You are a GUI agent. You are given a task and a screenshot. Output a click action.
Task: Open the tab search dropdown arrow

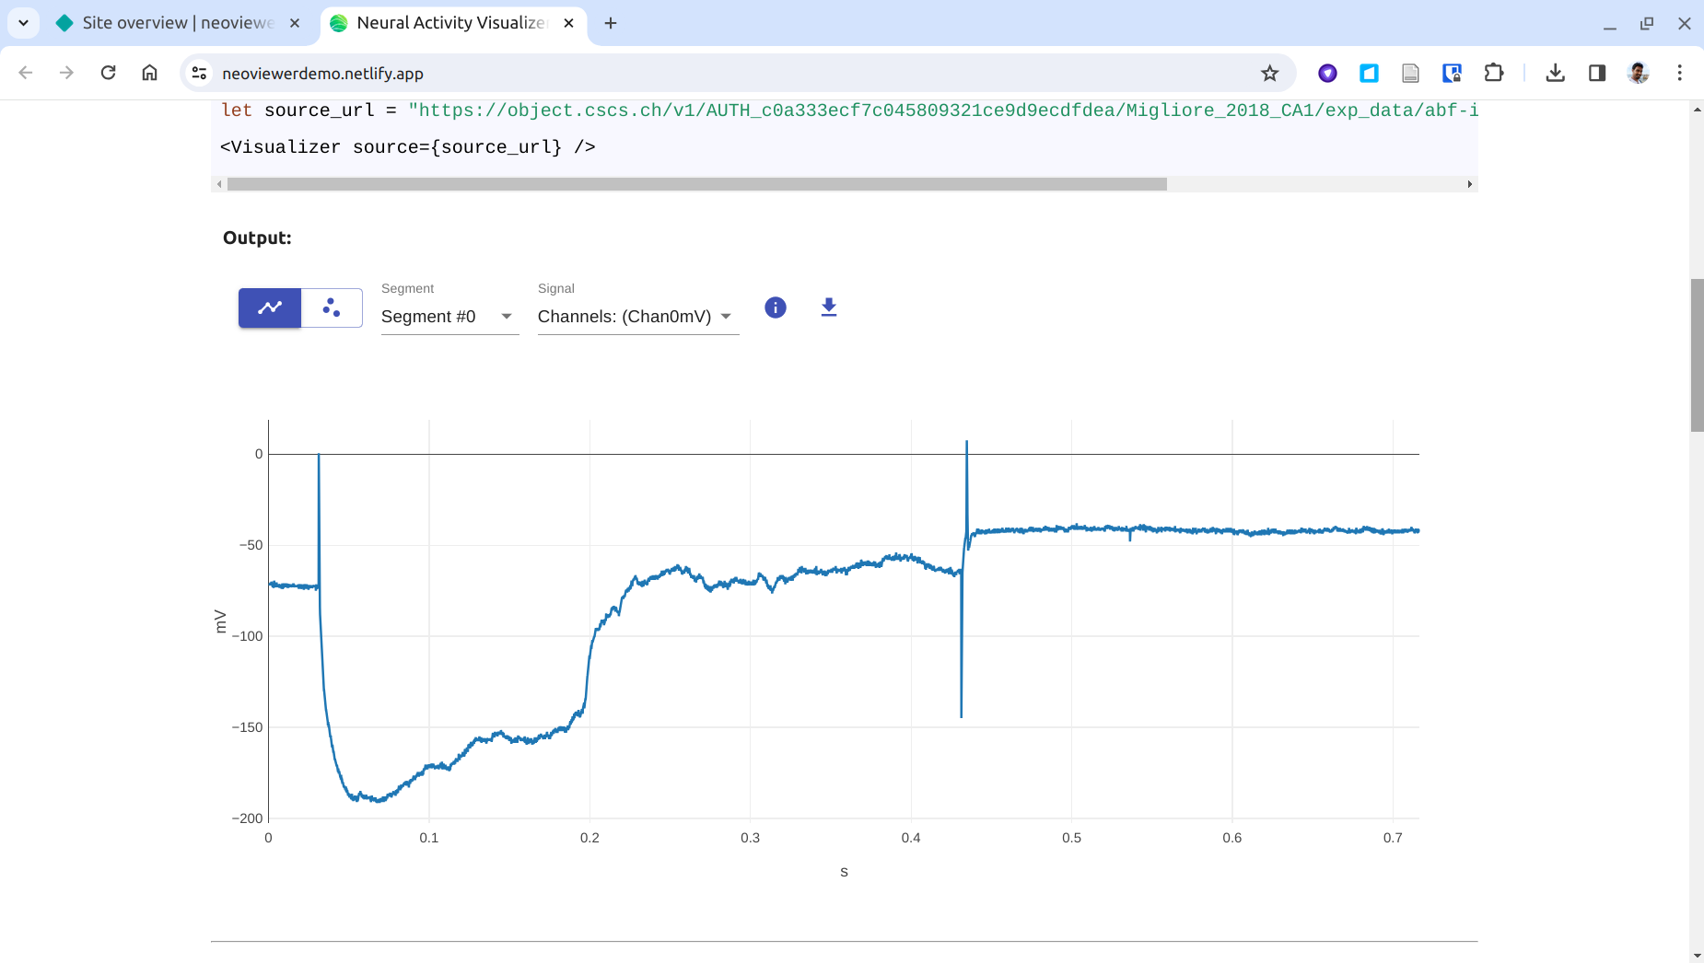[x=23, y=23]
